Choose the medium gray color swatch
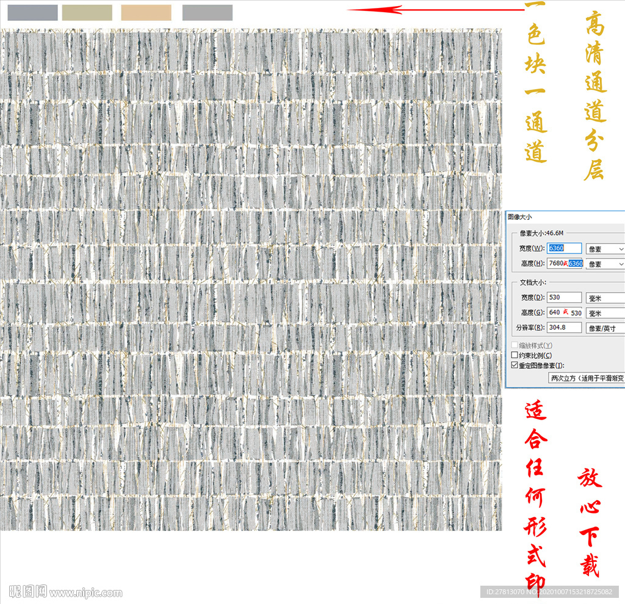Image resolution: width=625 pixels, height=604 pixels. click(x=208, y=13)
